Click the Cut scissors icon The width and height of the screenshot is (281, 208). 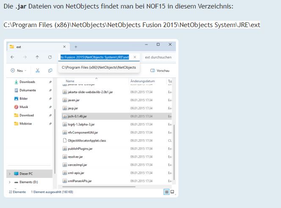pyautogui.click(x=38, y=71)
